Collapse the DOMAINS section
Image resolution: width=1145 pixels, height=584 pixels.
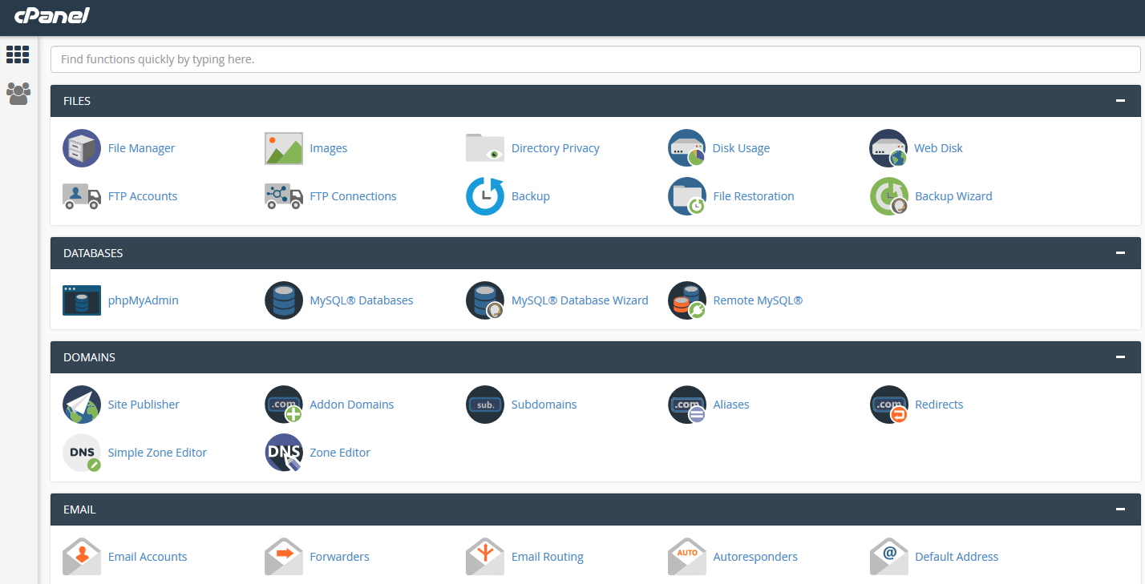point(1120,357)
